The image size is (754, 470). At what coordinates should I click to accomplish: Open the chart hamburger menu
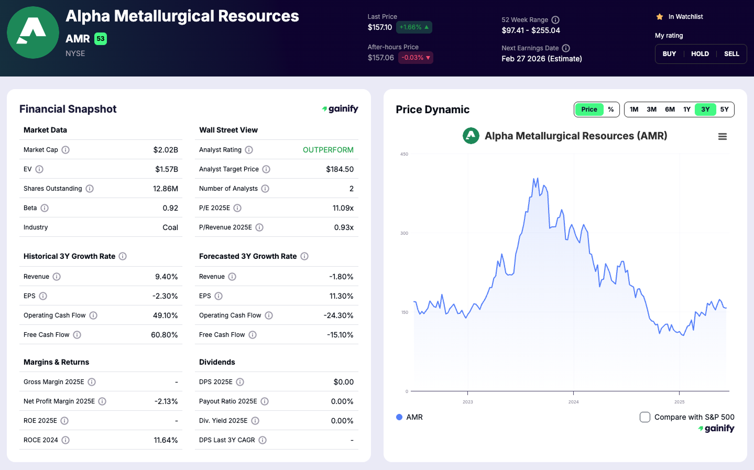point(723,136)
